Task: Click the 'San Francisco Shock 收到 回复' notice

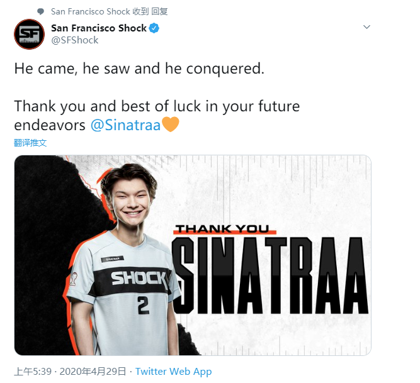Action: (110, 11)
